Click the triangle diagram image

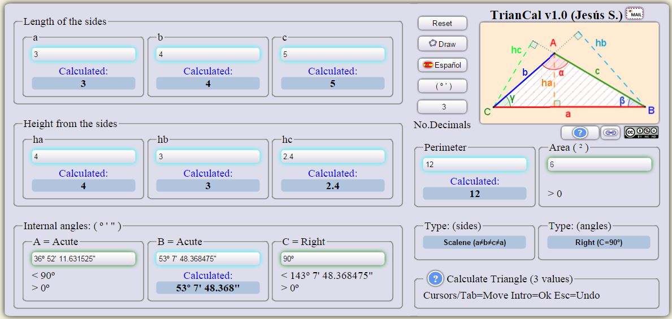click(x=569, y=73)
